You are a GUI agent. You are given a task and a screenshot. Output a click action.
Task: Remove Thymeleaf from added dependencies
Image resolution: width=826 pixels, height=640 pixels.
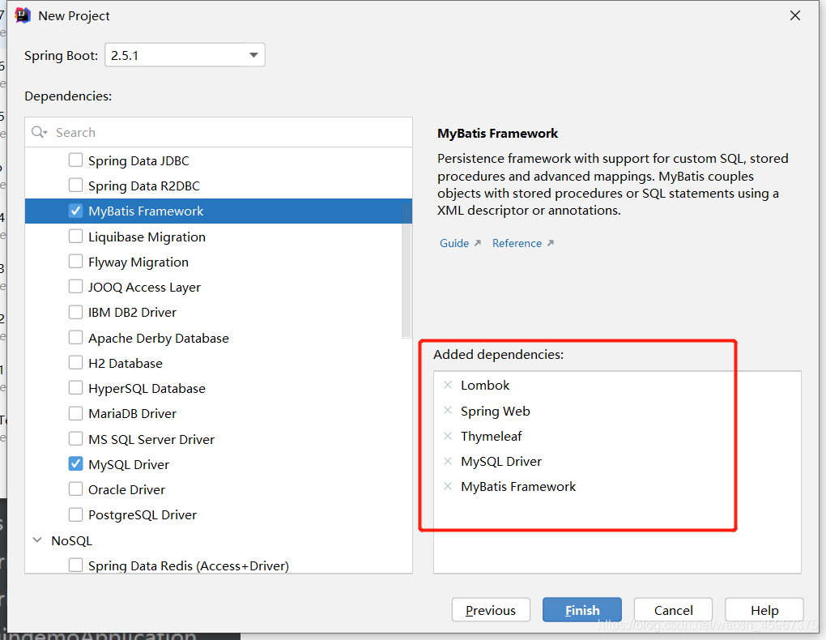click(448, 436)
